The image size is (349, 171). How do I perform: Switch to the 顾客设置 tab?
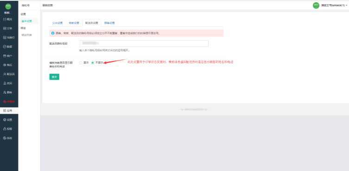point(109,23)
